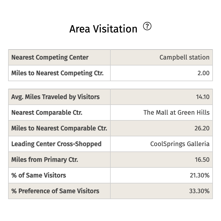
Task: Select % Preference of Same Visitors label
Action: point(55,191)
